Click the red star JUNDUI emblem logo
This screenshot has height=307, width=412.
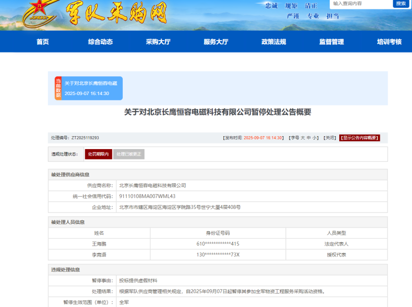click(40, 13)
